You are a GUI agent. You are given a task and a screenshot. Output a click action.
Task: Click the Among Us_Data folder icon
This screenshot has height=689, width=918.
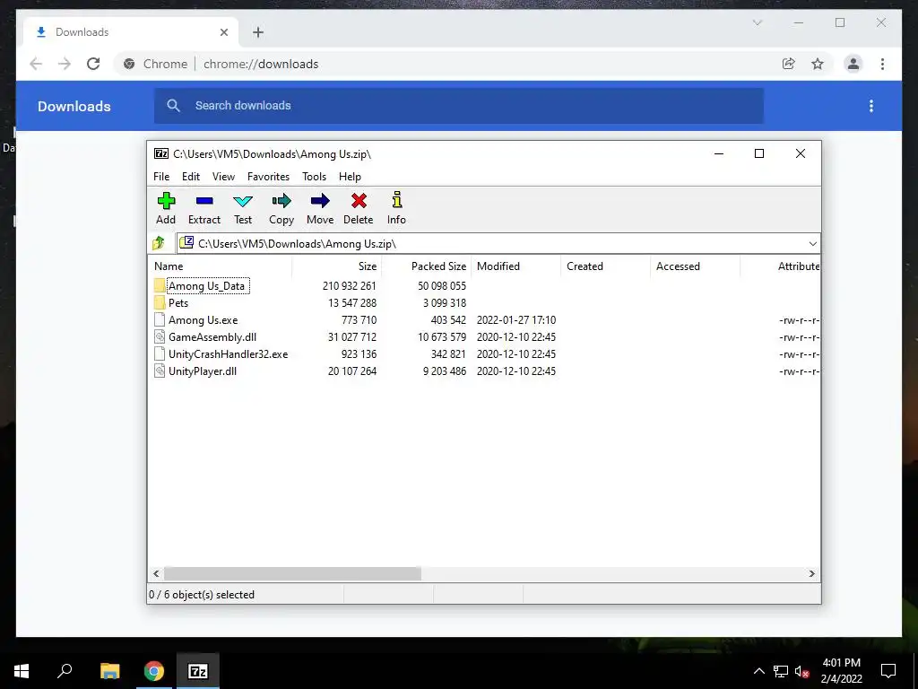[x=160, y=286]
